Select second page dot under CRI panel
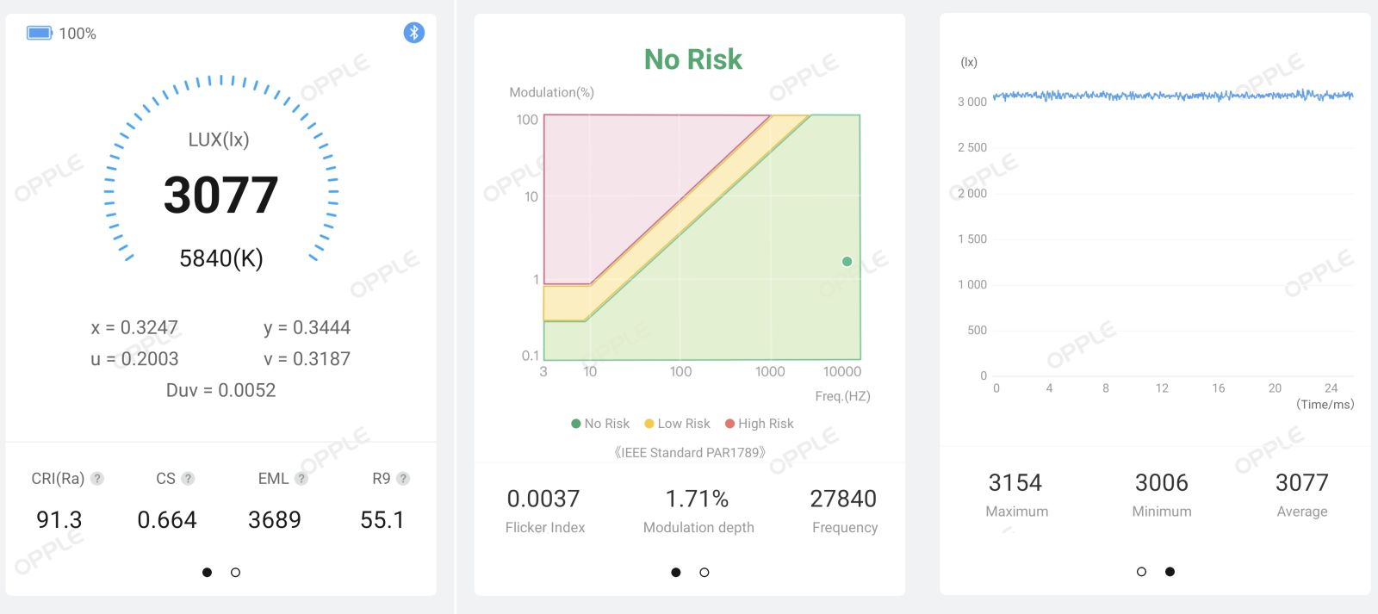This screenshot has height=614, width=1378. point(235,573)
